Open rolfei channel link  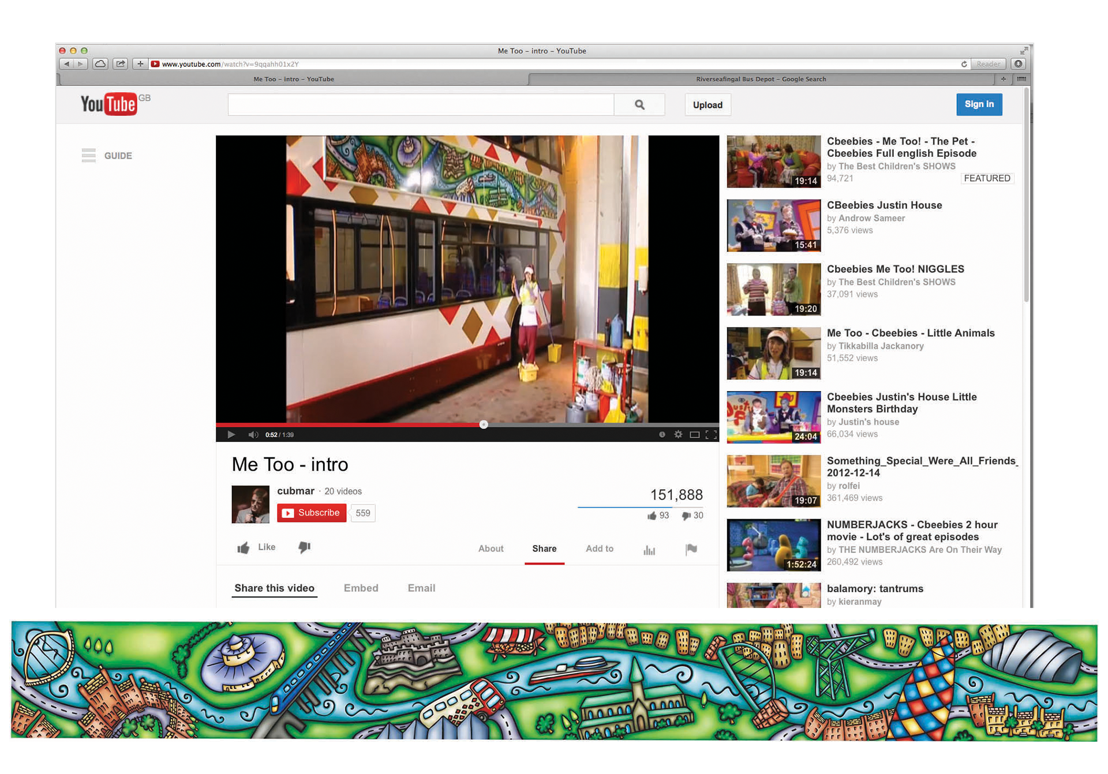[x=849, y=486]
